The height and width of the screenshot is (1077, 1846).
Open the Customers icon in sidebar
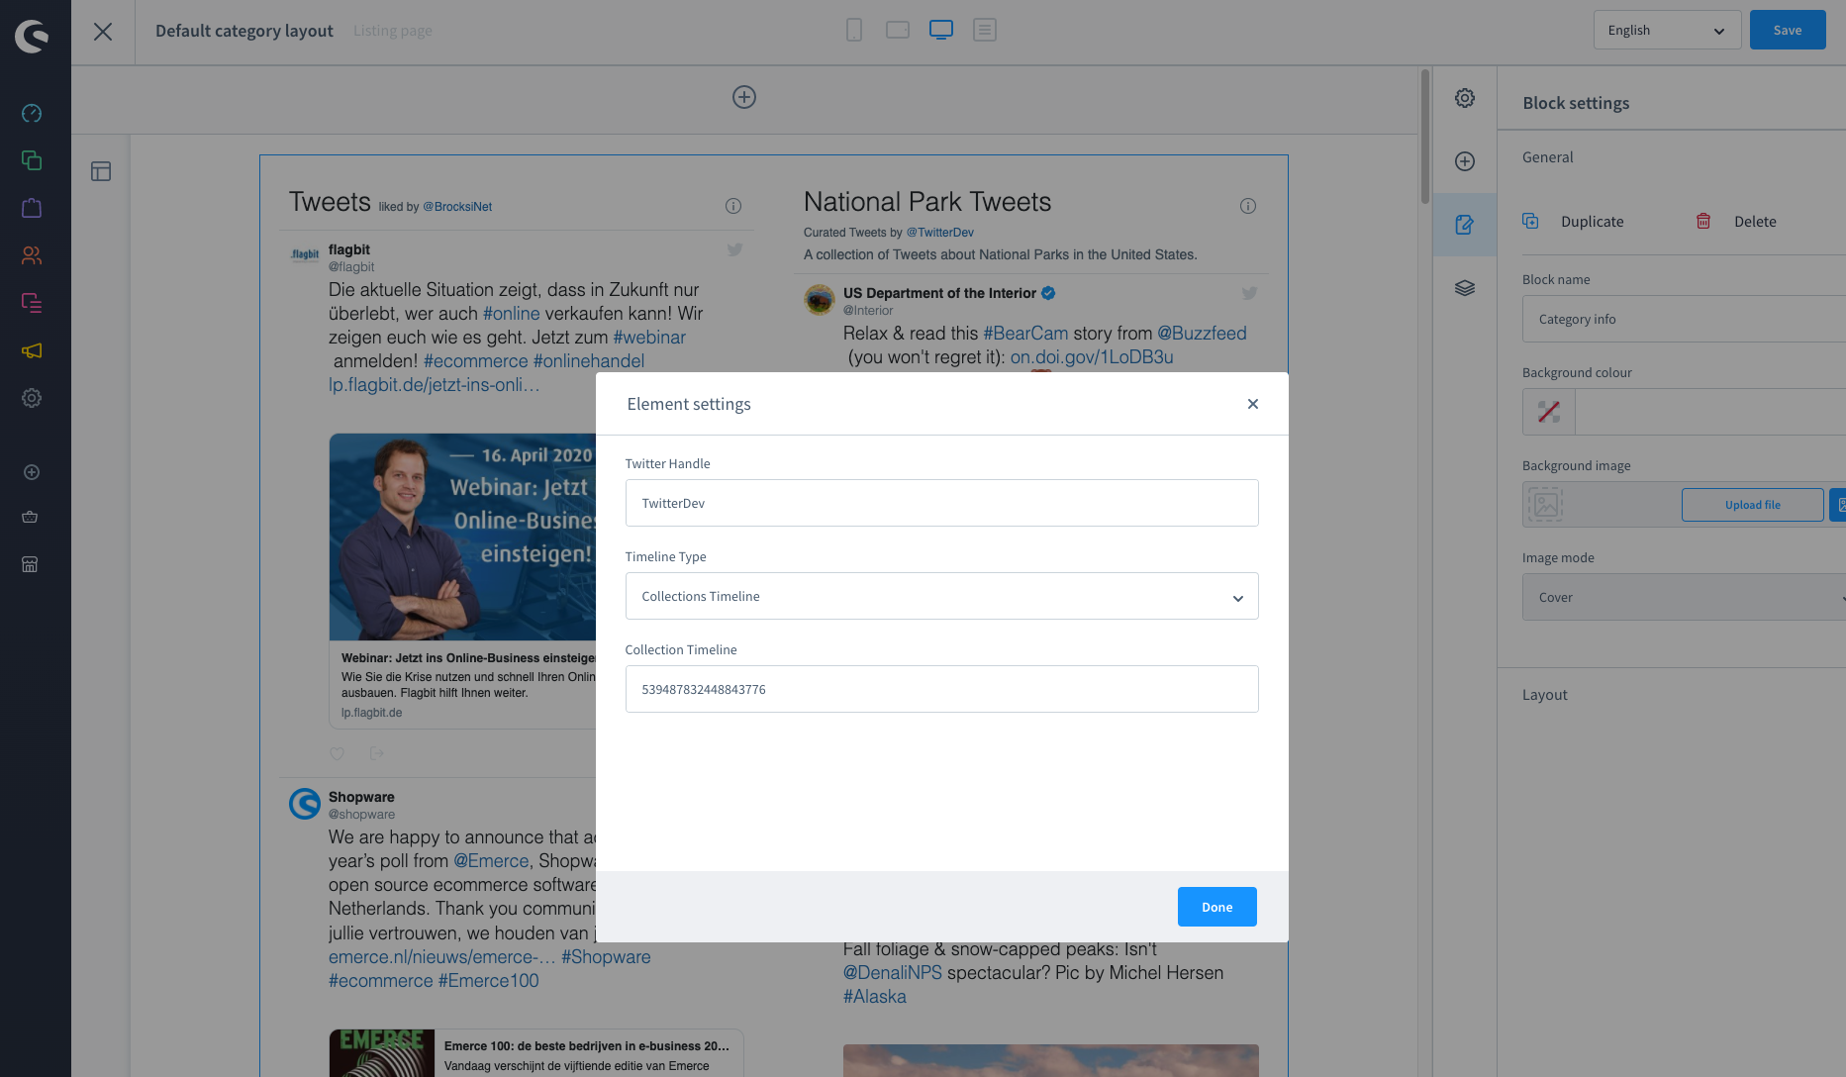coord(32,255)
